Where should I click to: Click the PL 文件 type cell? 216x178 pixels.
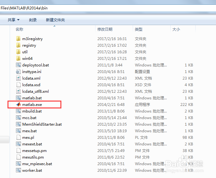(x=141, y=138)
